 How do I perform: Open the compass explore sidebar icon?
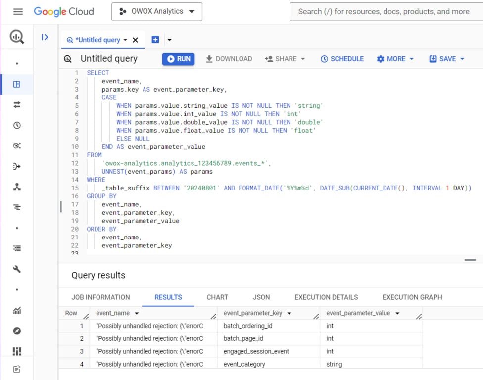coord(17,331)
